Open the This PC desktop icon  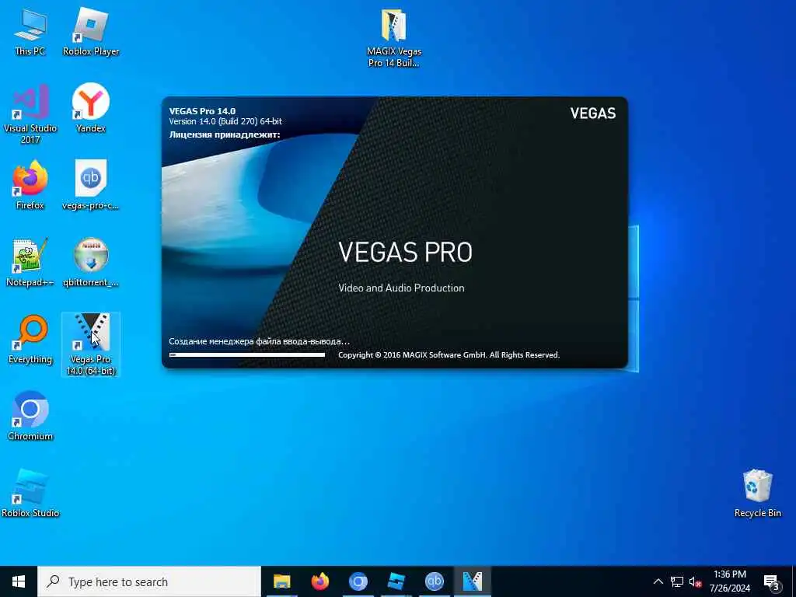(x=30, y=31)
